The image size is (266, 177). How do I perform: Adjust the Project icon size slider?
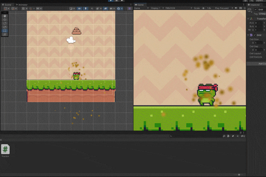[239, 175]
